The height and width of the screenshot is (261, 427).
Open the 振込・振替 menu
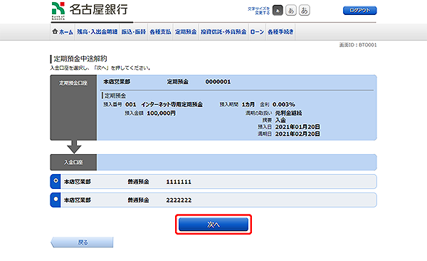[x=134, y=32]
